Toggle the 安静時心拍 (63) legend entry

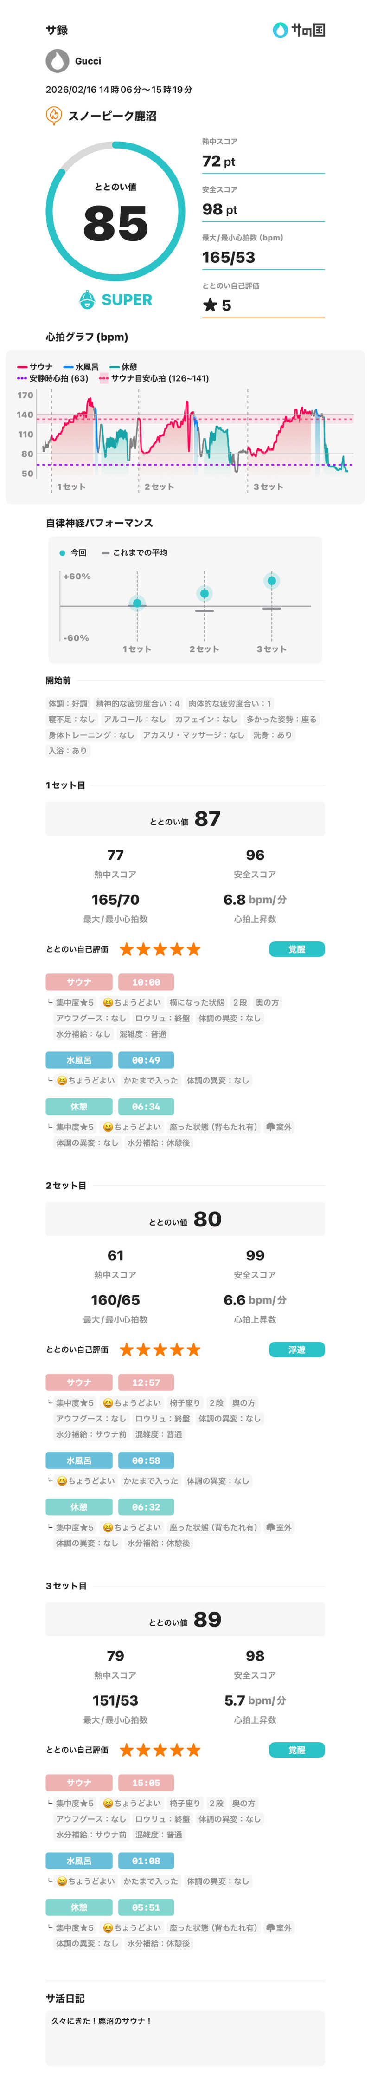click(x=53, y=378)
